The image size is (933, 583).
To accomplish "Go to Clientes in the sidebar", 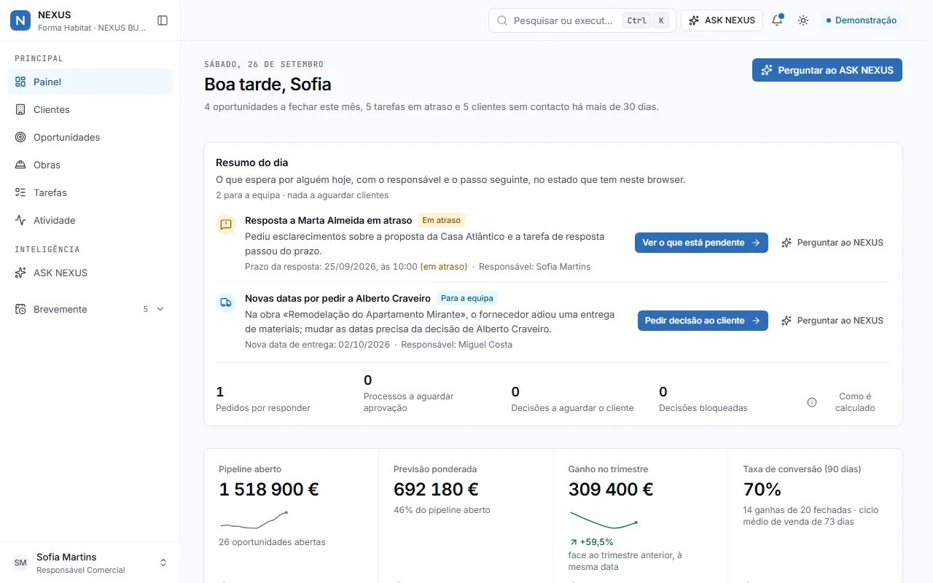I will point(90,109).
